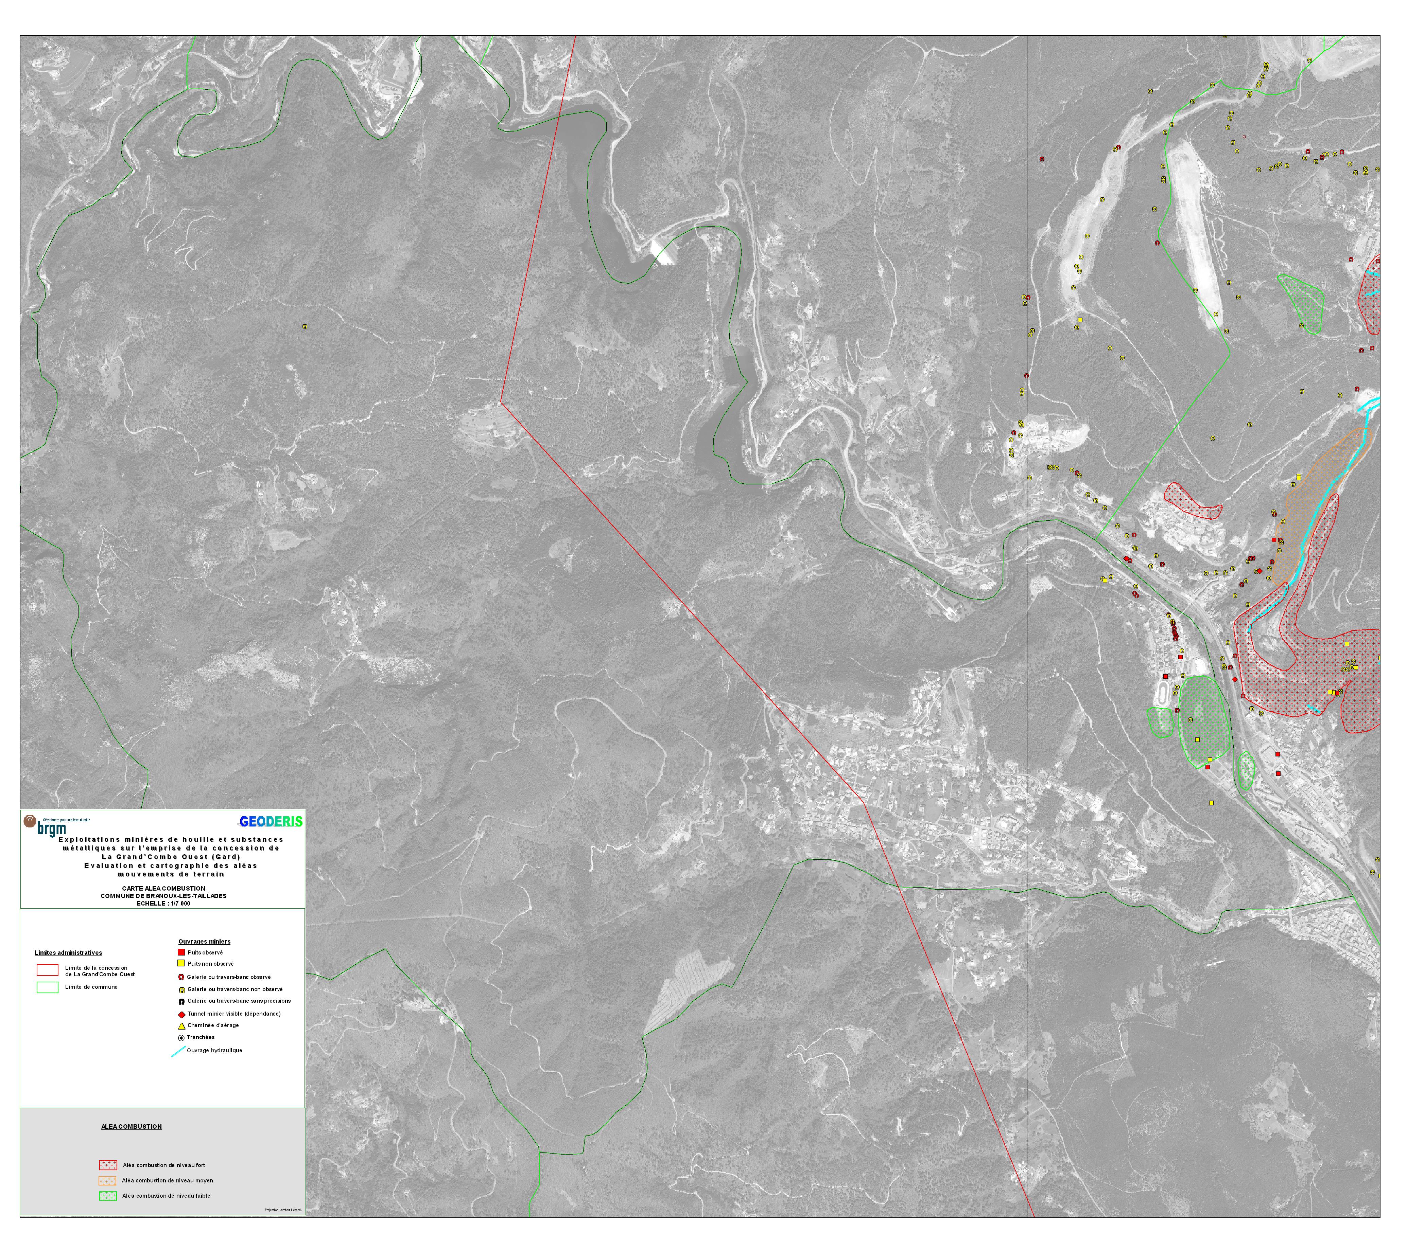Screen dimensions: 1407x1250
Task: Click the yellow 'Puits non observé' square symbol
Action: point(181,963)
